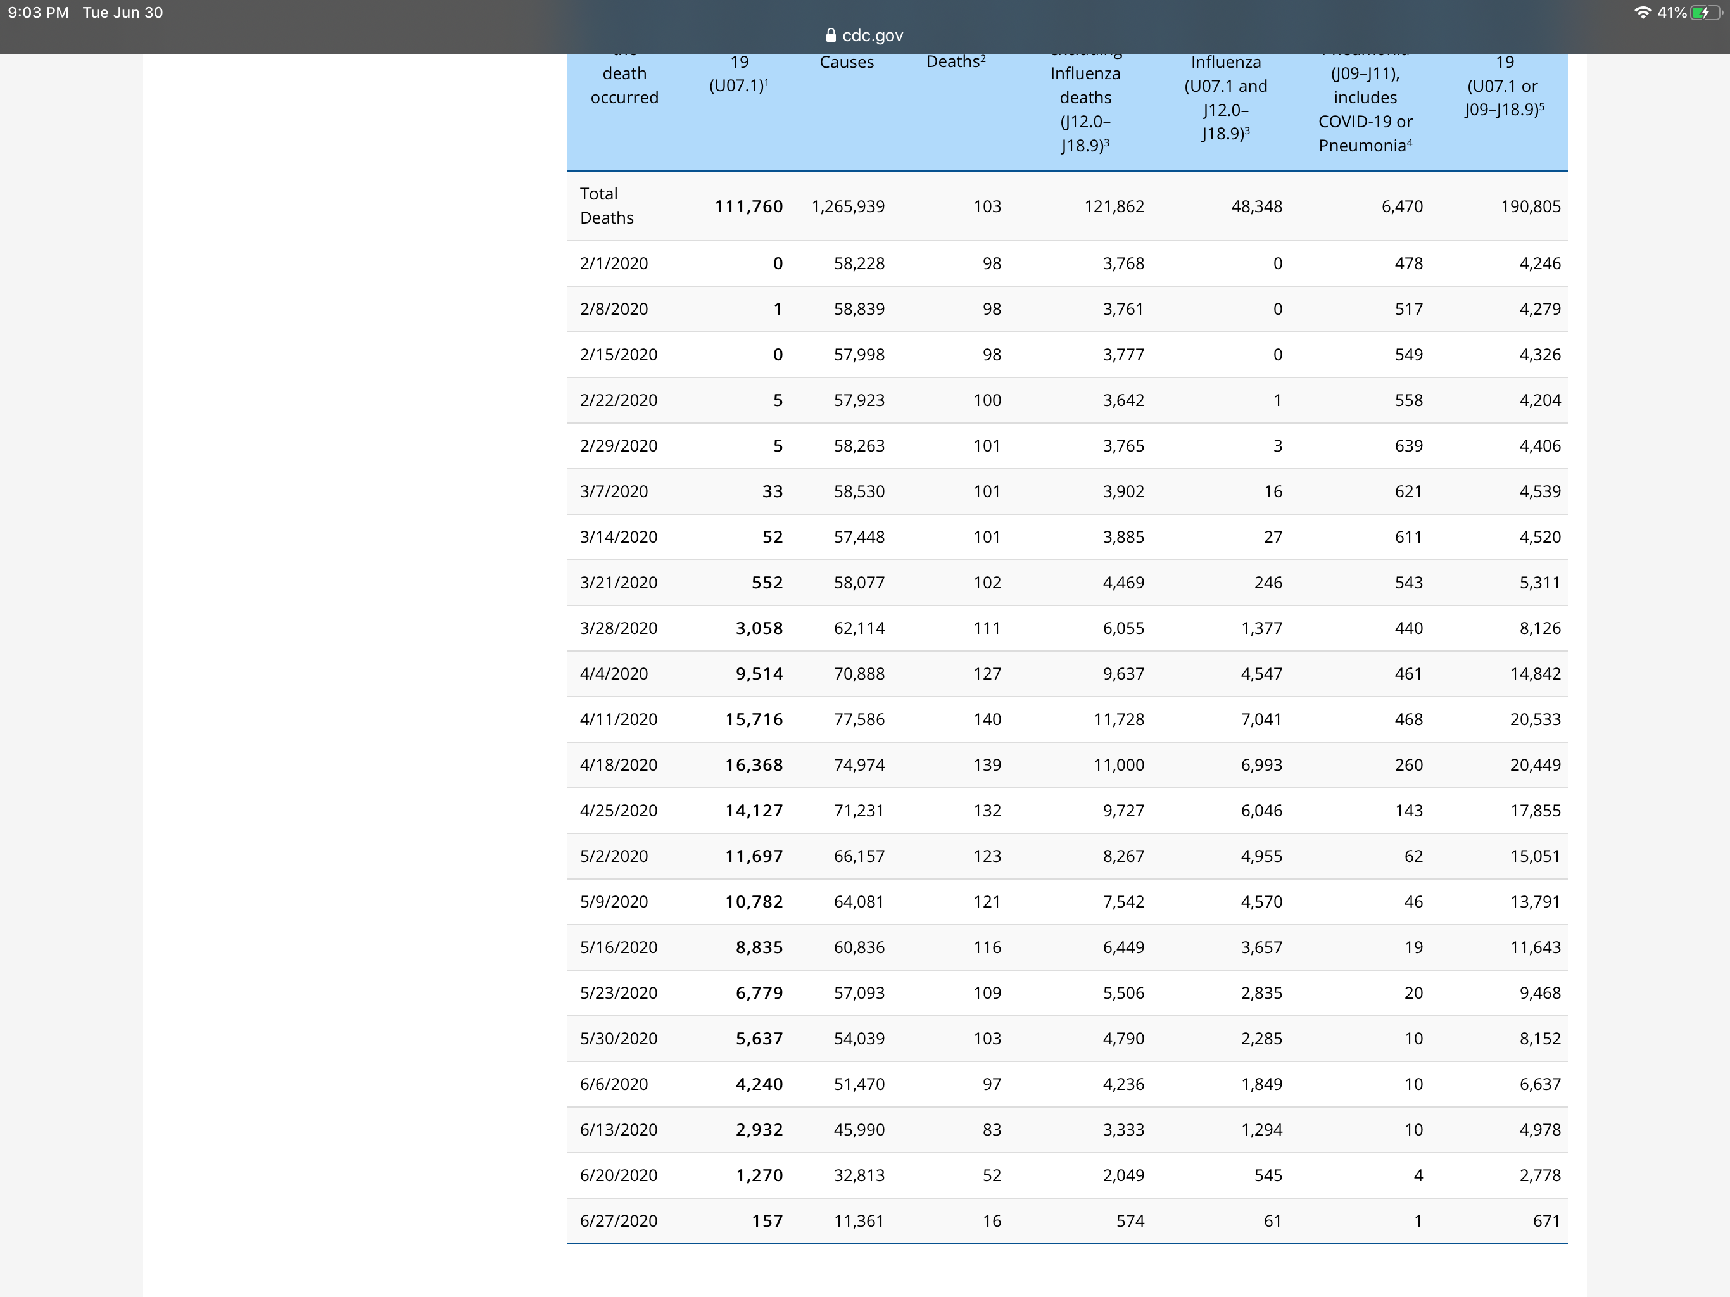The image size is (1730, 1297).
Task: Select the Total Deaths row label
Action: 607,206
